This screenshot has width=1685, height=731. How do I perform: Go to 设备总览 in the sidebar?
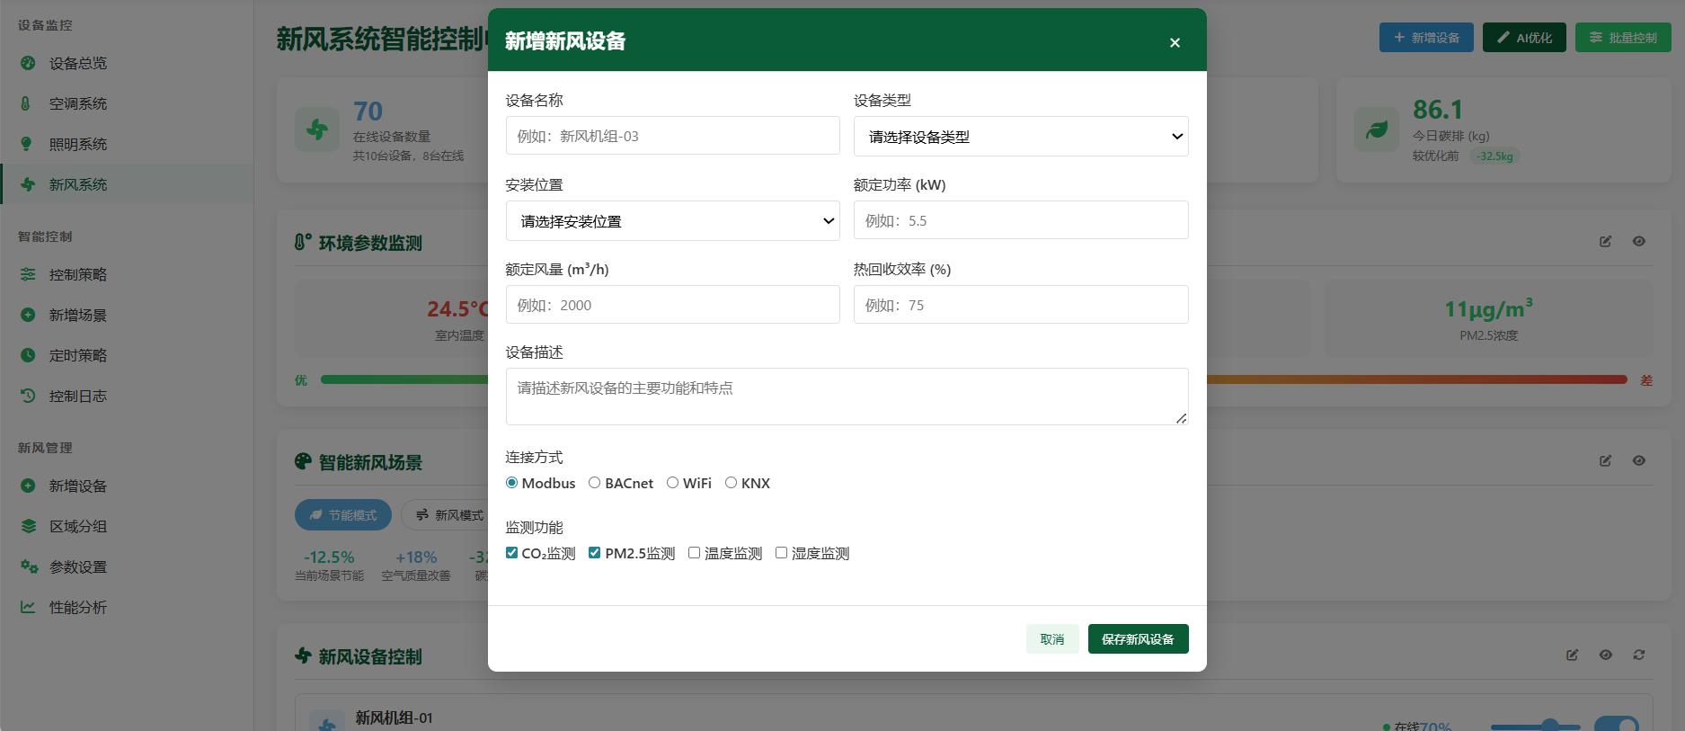point(77,63)
